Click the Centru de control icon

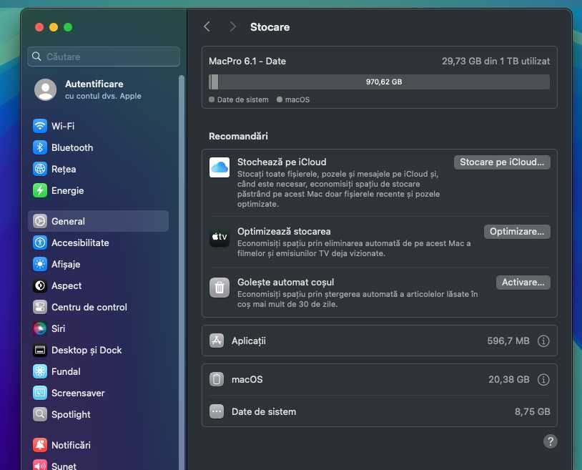pyautogui.click(x=40, y=308)
